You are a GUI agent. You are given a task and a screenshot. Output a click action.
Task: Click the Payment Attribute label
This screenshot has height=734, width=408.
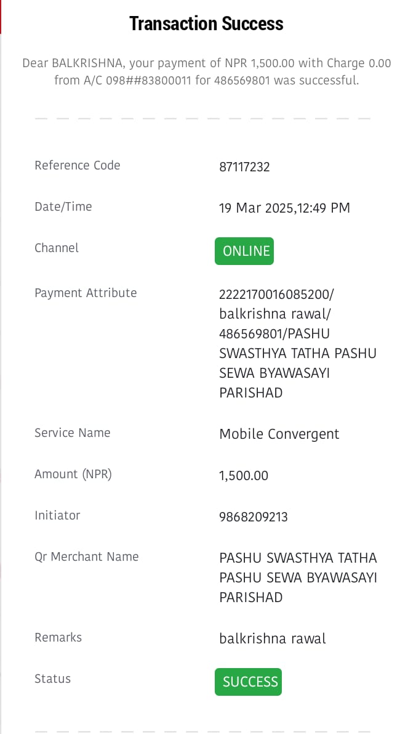(86, 293)
